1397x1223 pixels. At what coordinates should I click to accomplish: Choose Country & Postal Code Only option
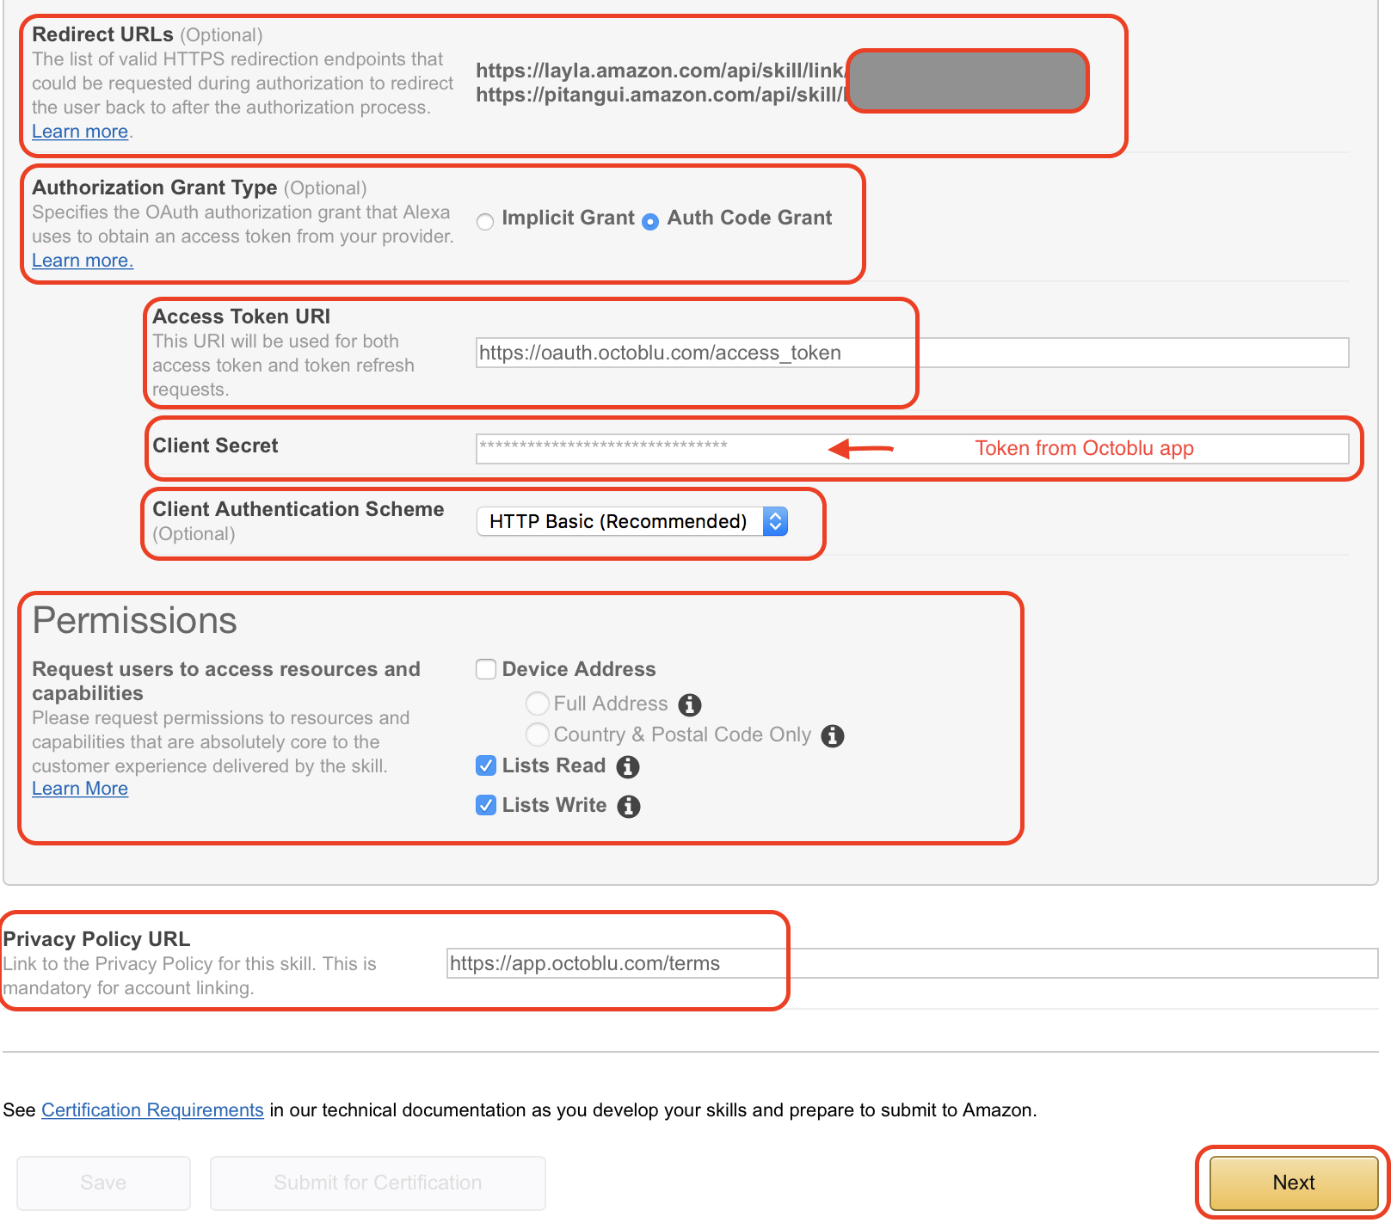coord(538,734)
